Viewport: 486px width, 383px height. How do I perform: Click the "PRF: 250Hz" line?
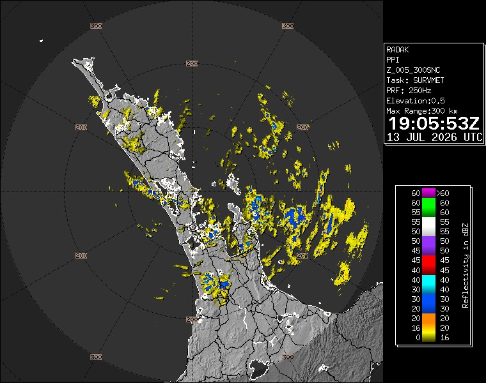click(x=409, y=91)
